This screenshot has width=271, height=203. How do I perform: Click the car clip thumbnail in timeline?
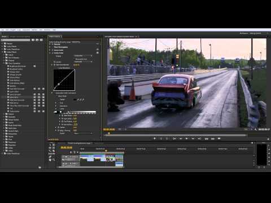coord(110,159)
